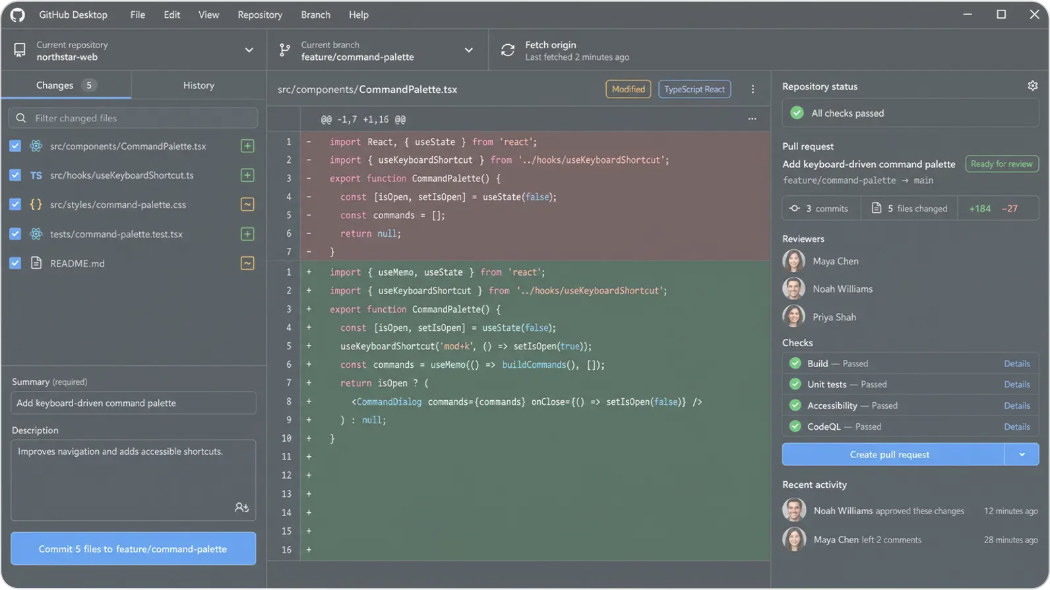
Task: Focus the Filter changed files field
Action: [133, 118]
